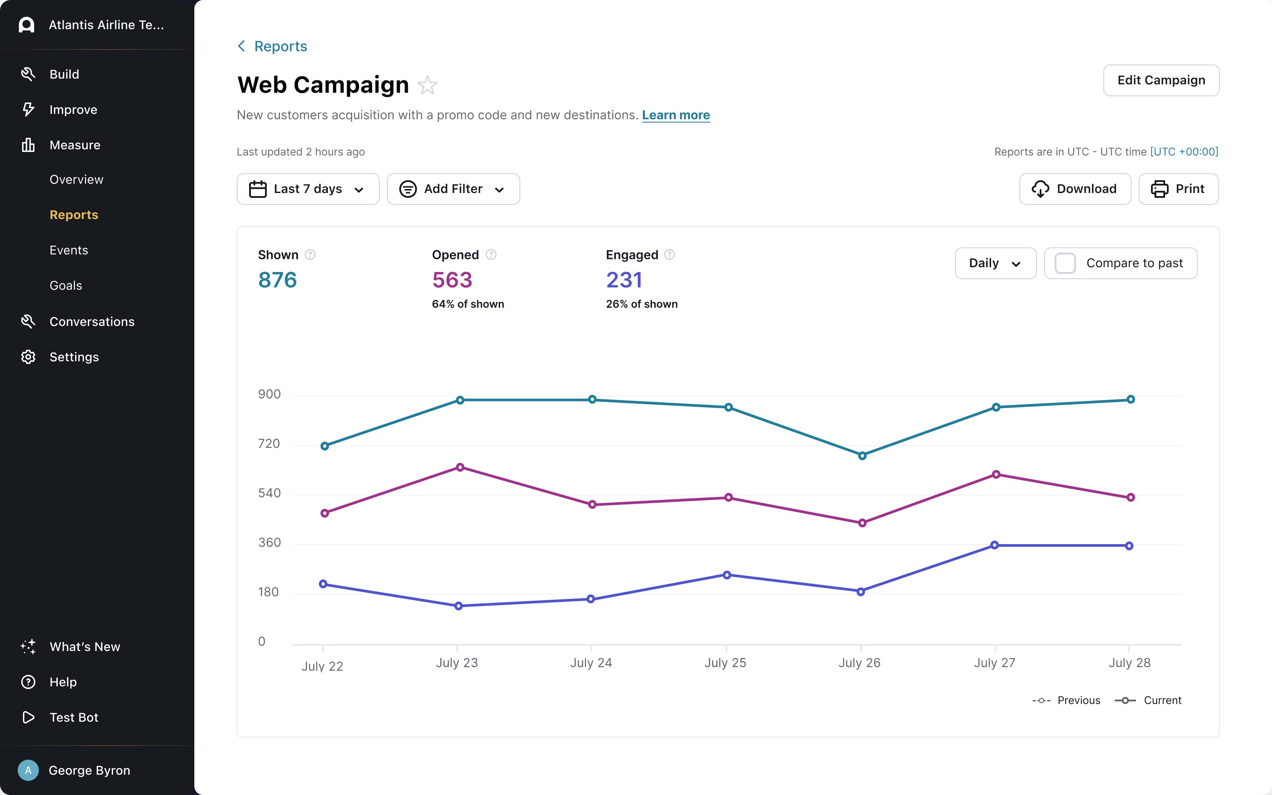Click the July 26 Shown data point
The height and width of the screenshot is (795, 1272).
(862, 455)
